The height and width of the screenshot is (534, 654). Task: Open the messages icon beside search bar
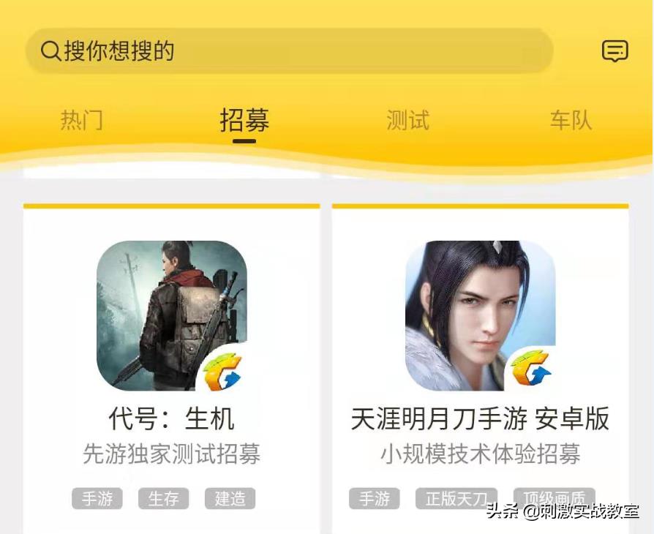coord(614,51)
